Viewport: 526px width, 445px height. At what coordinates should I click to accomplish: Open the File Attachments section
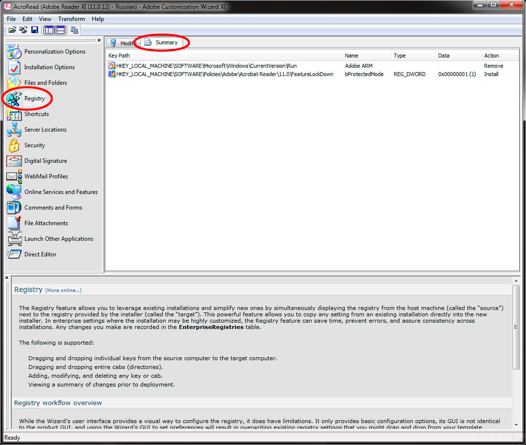[x=37, y=223]
